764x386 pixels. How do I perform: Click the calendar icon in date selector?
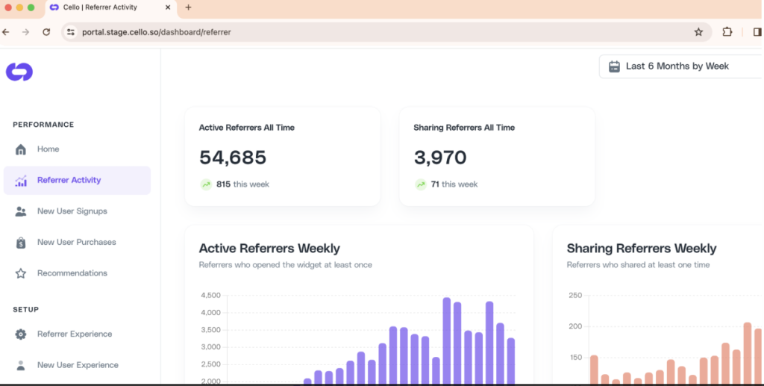pos(614,66)
